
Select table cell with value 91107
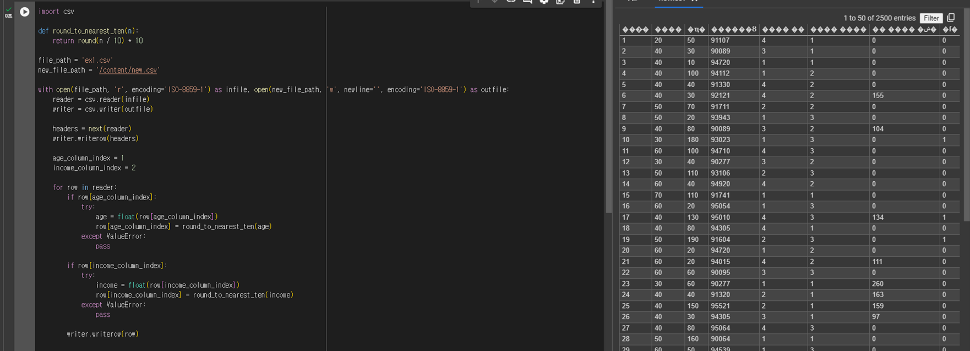click(x=734, y=40)
